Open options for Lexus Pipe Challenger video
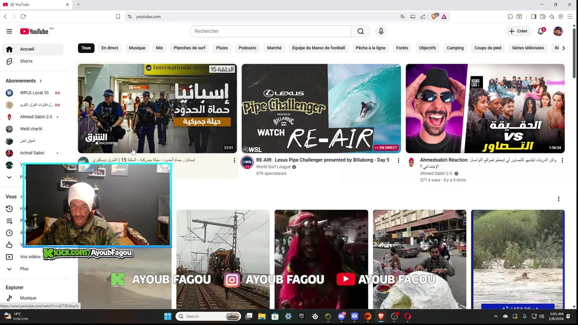Screen dimensions: 578x325 pyautogui.click(x=398, y=160)
